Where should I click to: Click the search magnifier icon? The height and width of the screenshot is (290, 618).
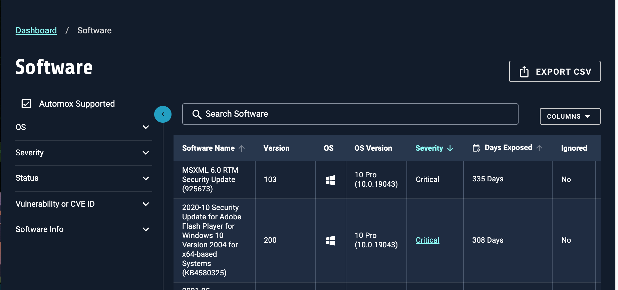click(197, 114)
